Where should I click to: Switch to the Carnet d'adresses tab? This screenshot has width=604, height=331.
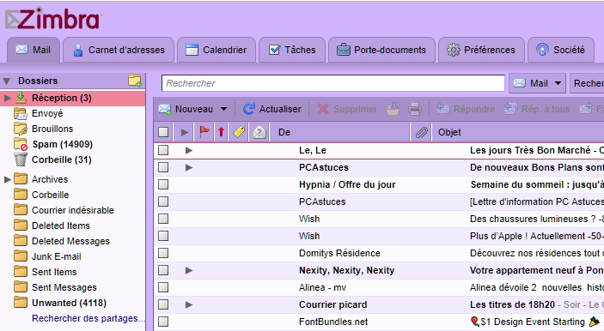[x=119, y=50]
